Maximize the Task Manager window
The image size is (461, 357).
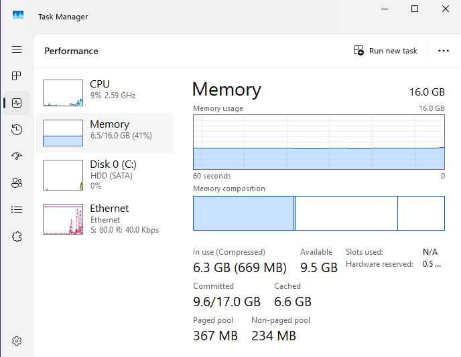coord(415,9)
